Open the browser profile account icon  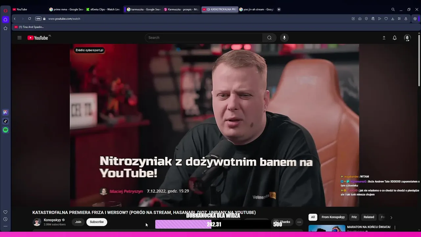406,19
